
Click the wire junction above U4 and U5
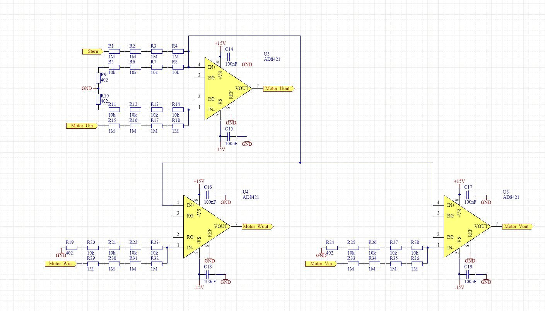point(300,163)
